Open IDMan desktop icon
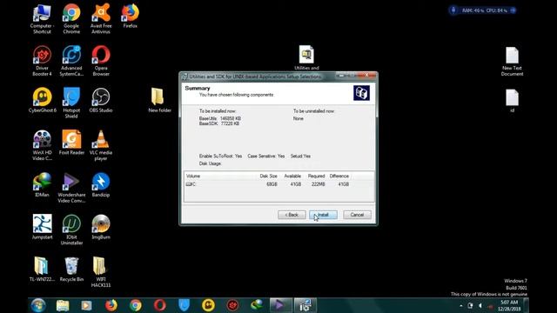The height and width of the screenshot is (313, 557). (42, 185)
